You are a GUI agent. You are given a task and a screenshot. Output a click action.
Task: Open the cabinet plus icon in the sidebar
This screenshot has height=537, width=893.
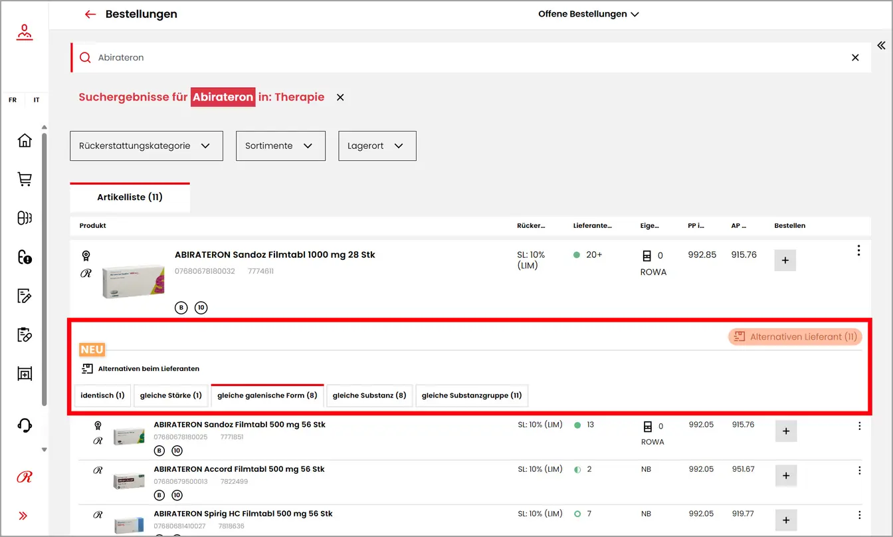pos(25,374)
